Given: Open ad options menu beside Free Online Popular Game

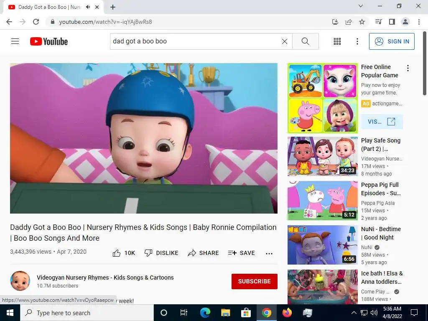Looking at the screenshot, I should (408, 68).
